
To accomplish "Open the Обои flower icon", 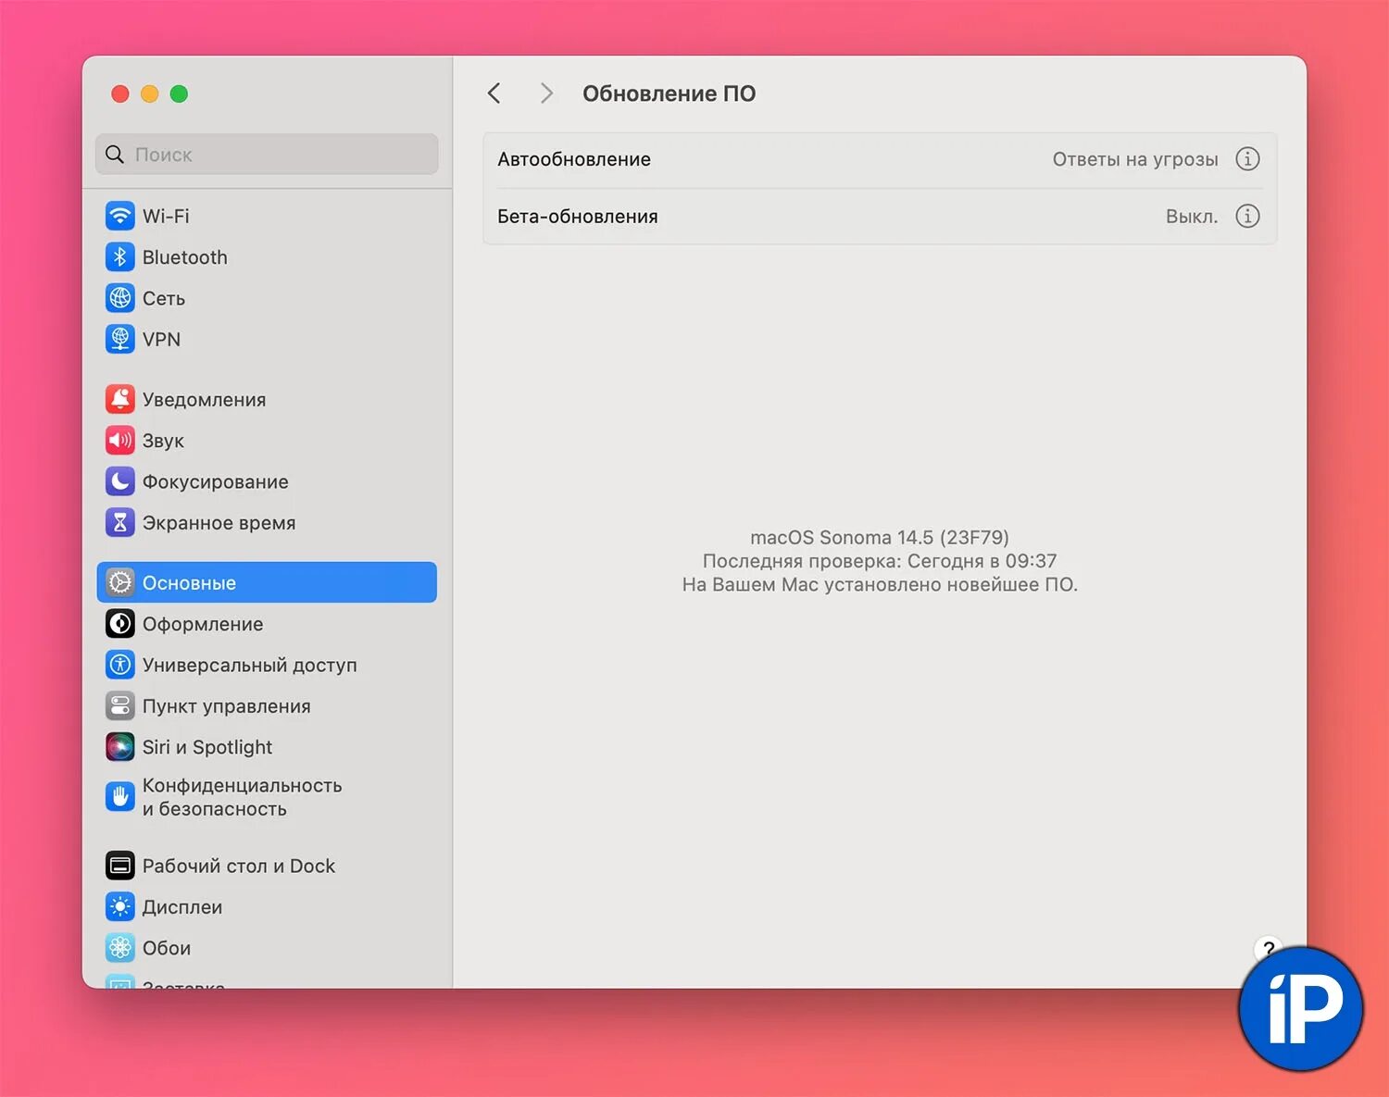I will point(120,948).
